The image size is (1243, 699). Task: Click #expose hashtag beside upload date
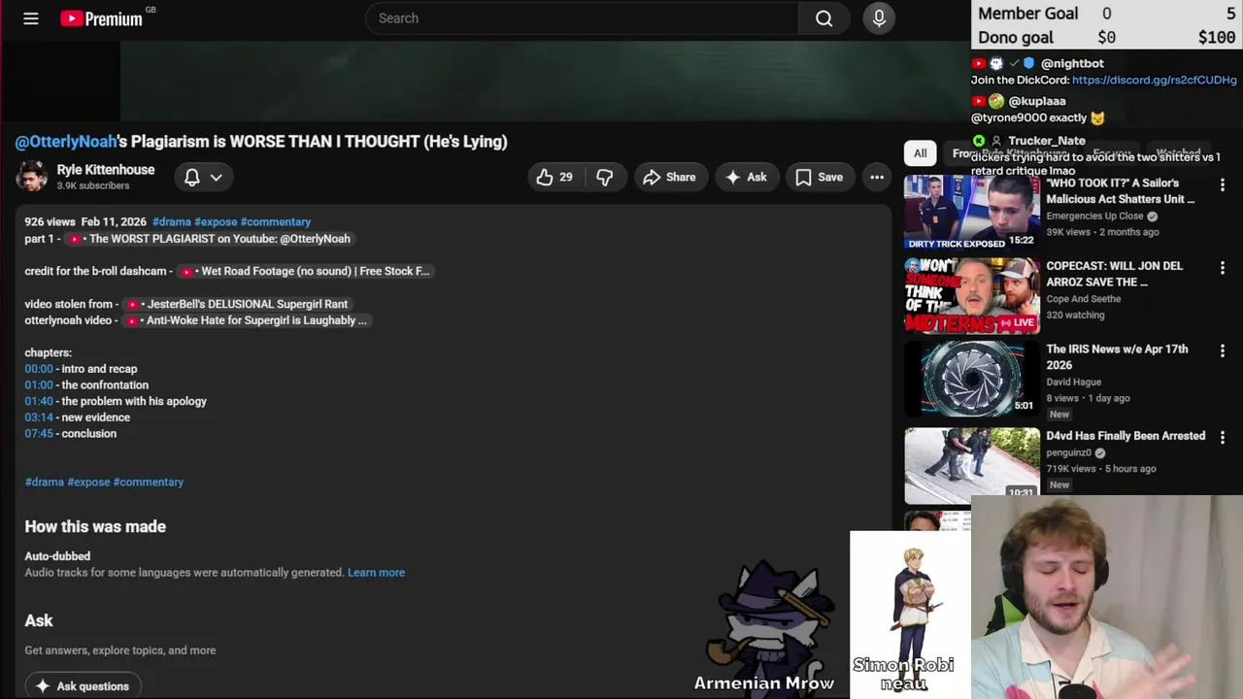pyautogui.click(x=216, y=222)
